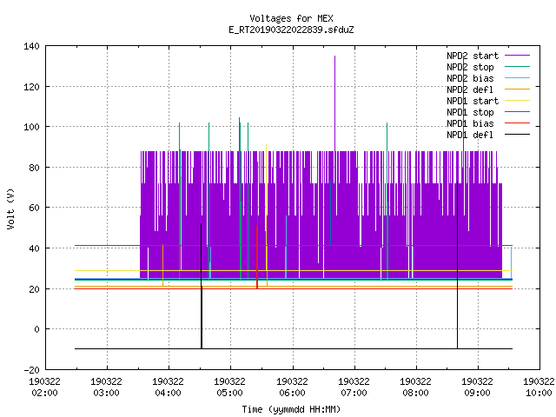Click the y-axis tick value 40
Screen dimensions: 556x417
coord(34,248)
